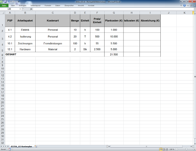This screenshot has width=196, height=151.
Task: Click the insert new worksheet icon
Action: tap(36, 146)
